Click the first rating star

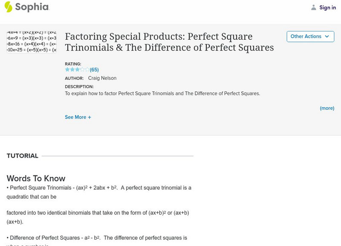pos(67,69)
